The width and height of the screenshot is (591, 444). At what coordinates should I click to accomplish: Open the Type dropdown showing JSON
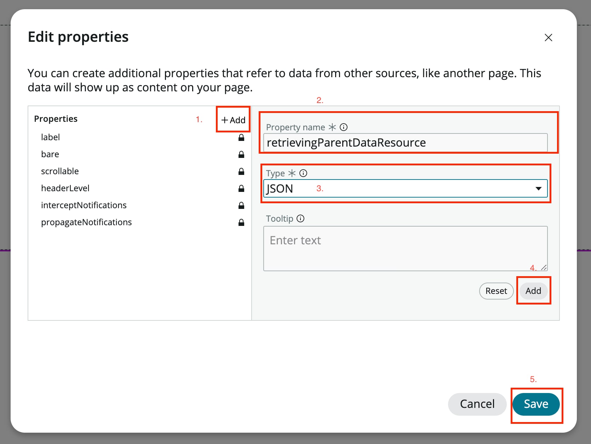pyautogui.click(x=539, y=188)
